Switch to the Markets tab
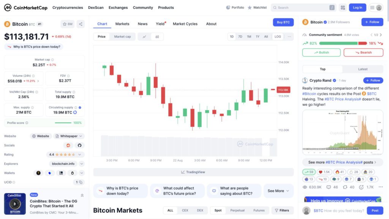Viewport: 389px width, 219px height. [x=122, y=23]
